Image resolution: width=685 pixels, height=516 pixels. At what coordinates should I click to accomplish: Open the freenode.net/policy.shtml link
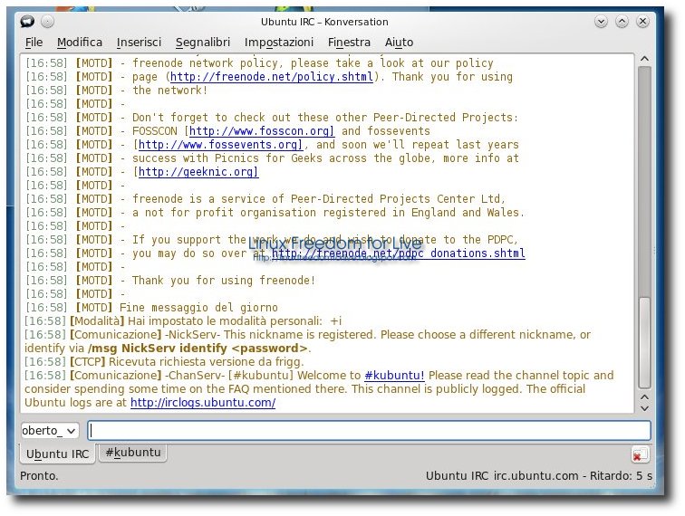(x=271, y=77)
